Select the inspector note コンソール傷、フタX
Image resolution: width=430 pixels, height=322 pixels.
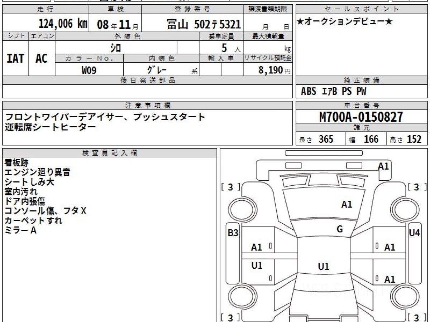[x=46, y=211]
